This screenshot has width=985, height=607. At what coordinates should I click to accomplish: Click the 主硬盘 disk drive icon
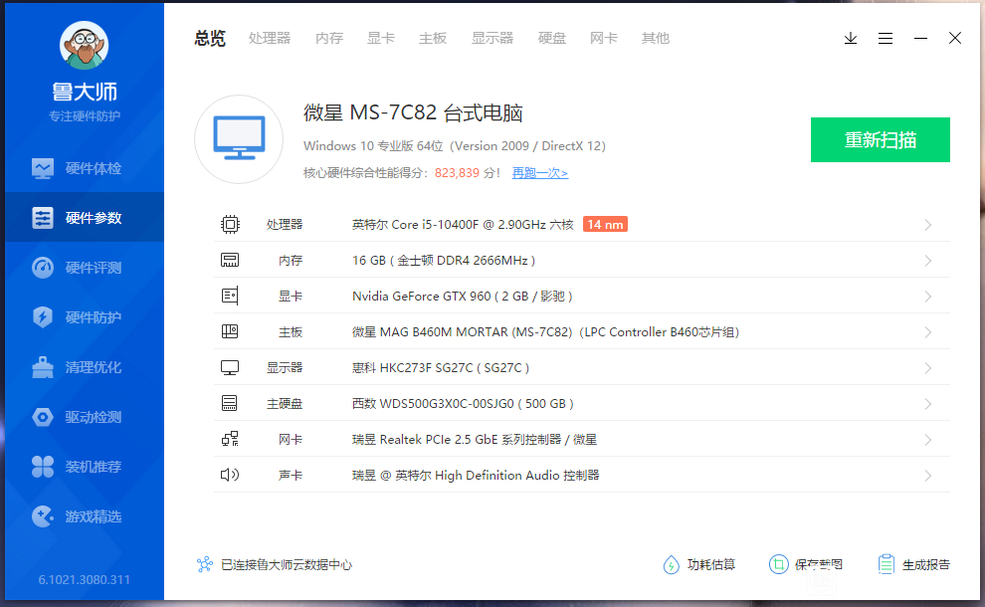(x=230, y=403)
